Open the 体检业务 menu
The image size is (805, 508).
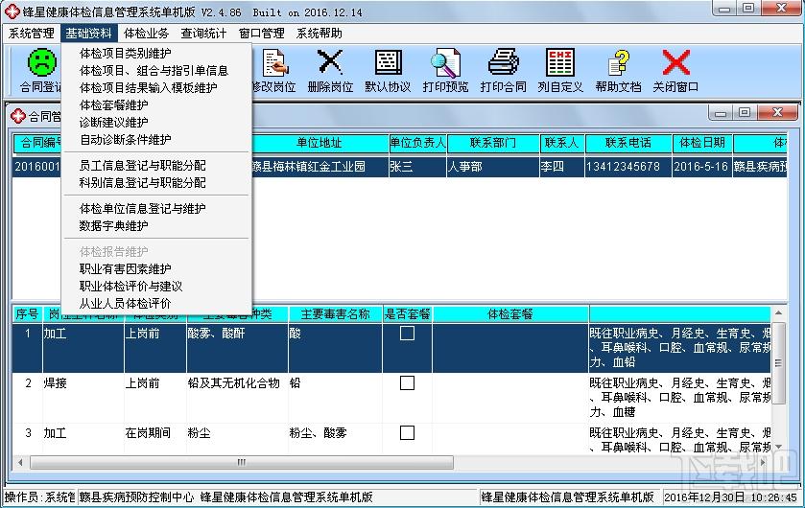point(146,34)
